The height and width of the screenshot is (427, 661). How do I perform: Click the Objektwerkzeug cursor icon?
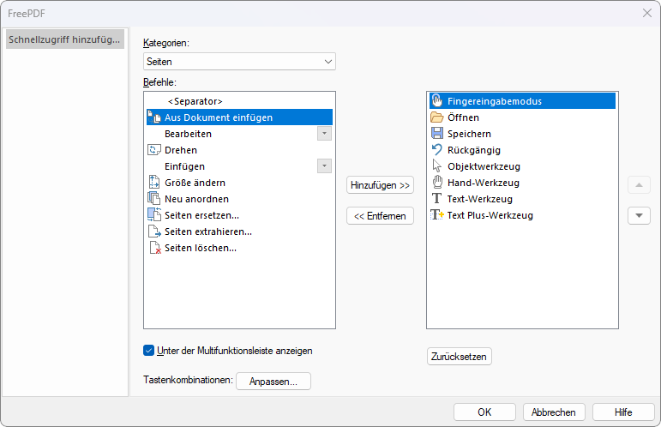point(437,165)
